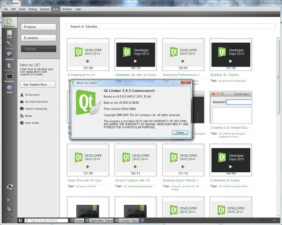This screenshot has width=282, height=225.
Task: Open the Projects mode icon in sidebar
Action: point(9,67)
